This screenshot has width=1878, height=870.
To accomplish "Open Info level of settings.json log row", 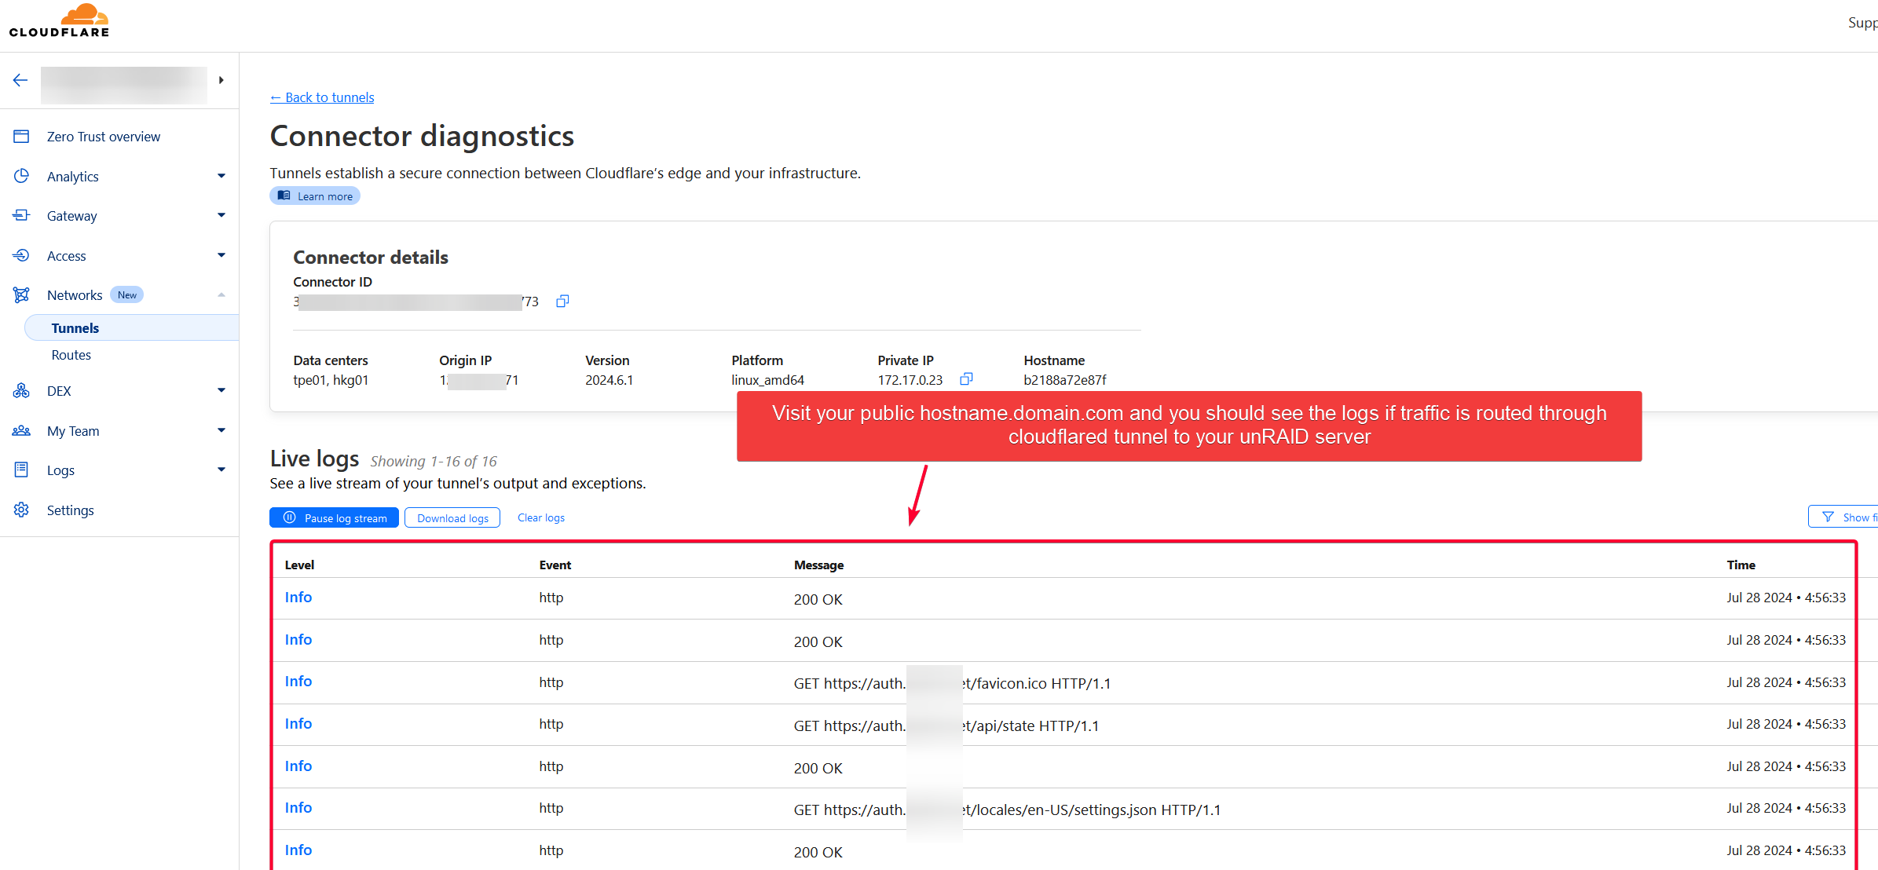I will tap(298, 808).
